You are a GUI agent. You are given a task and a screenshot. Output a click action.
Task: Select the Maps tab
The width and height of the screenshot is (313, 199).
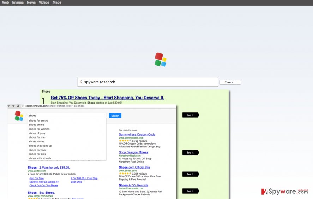click(x=57, y=2)
